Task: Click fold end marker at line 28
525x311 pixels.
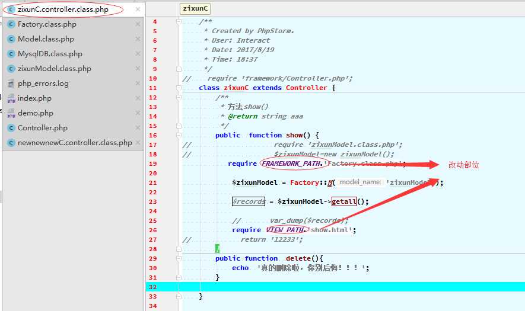Action: pyautogui.click(x=179, y=249)
